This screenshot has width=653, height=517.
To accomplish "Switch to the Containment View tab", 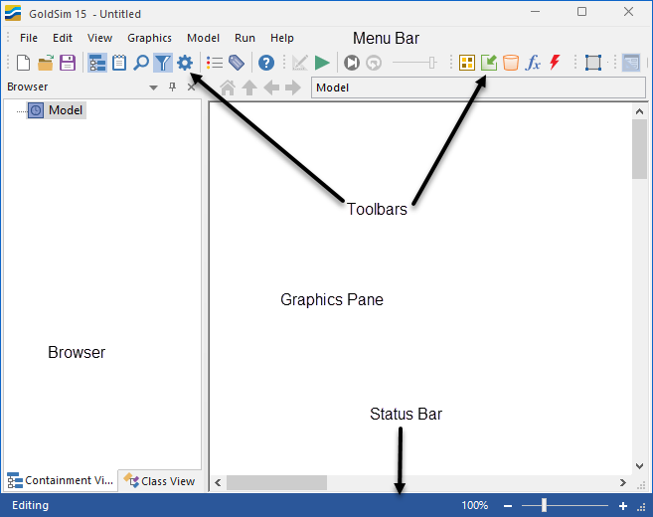I will coord(61,481).
